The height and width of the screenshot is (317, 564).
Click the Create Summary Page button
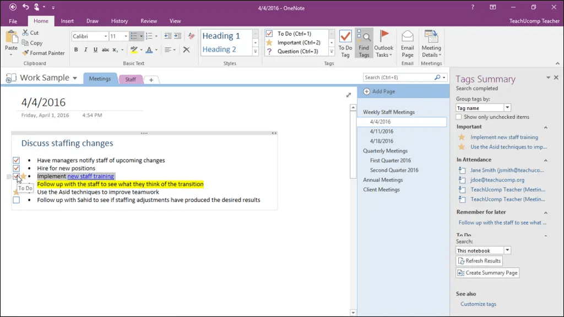(x=487, y=272)
